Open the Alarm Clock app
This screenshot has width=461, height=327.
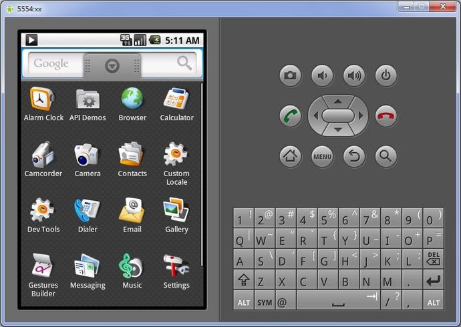pyautogui.click(x=43, y=104)
